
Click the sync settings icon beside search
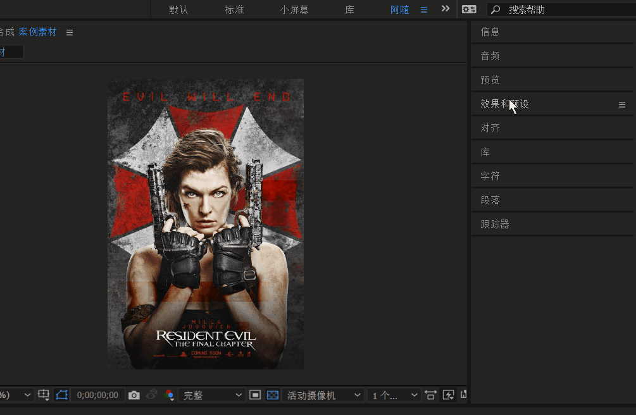(x=469, y=9)
